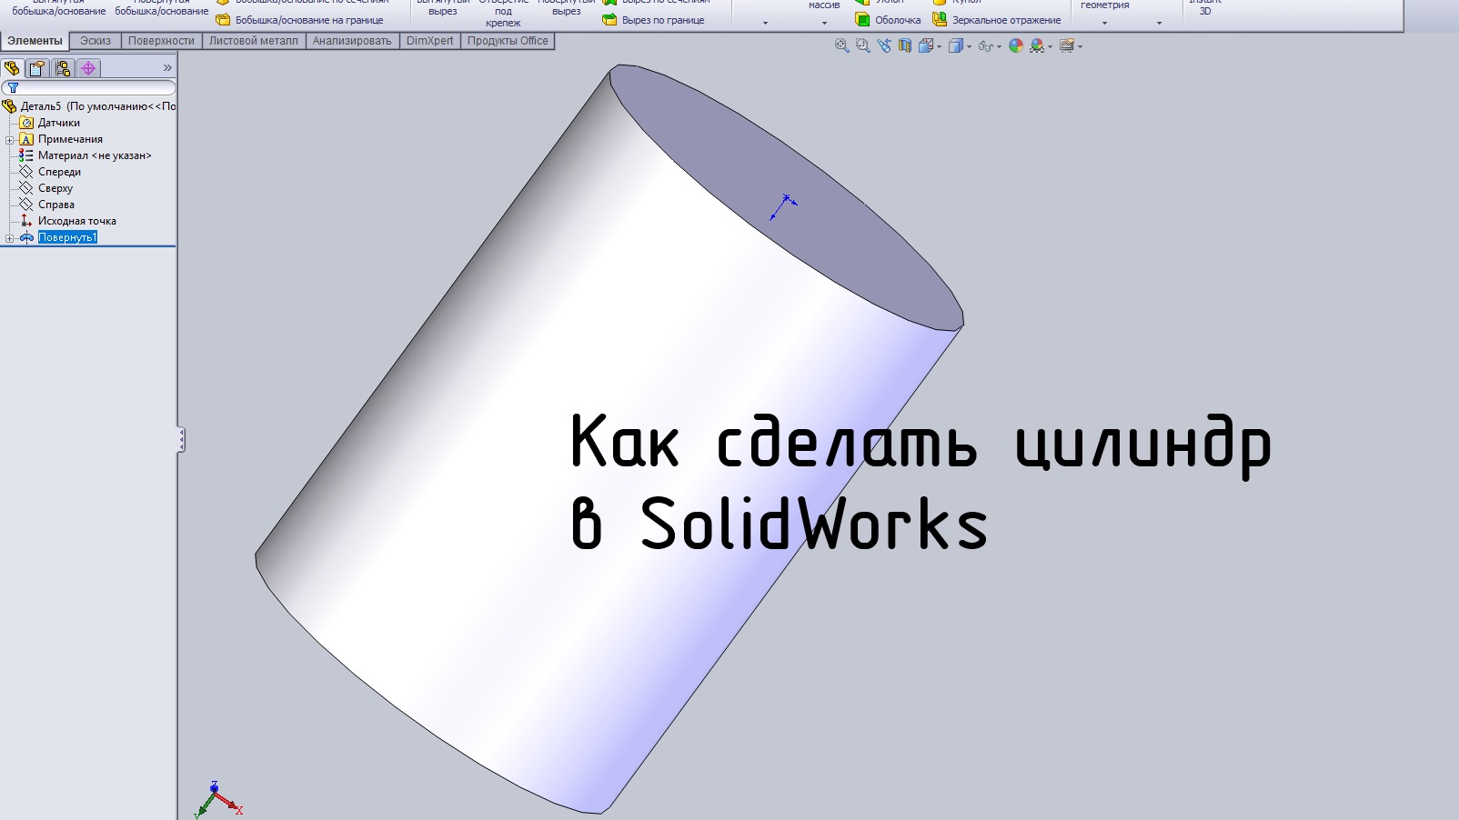This screenshot has width=1459, height=820.
Task: Click the Повернуть1 revolve icon
Action: (x=26, y=237)
